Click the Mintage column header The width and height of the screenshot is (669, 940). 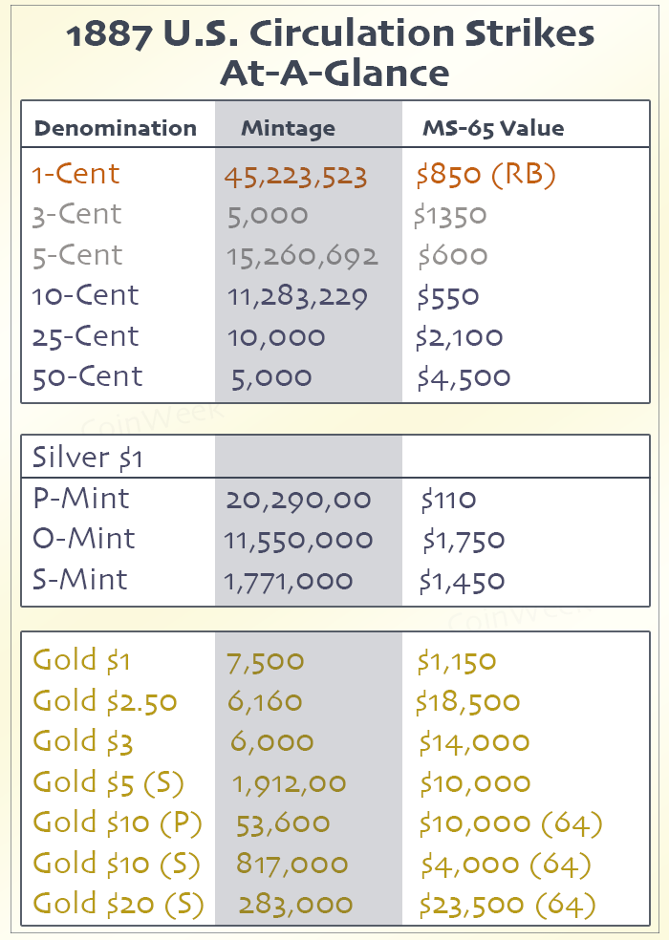[x=288, y=128]
